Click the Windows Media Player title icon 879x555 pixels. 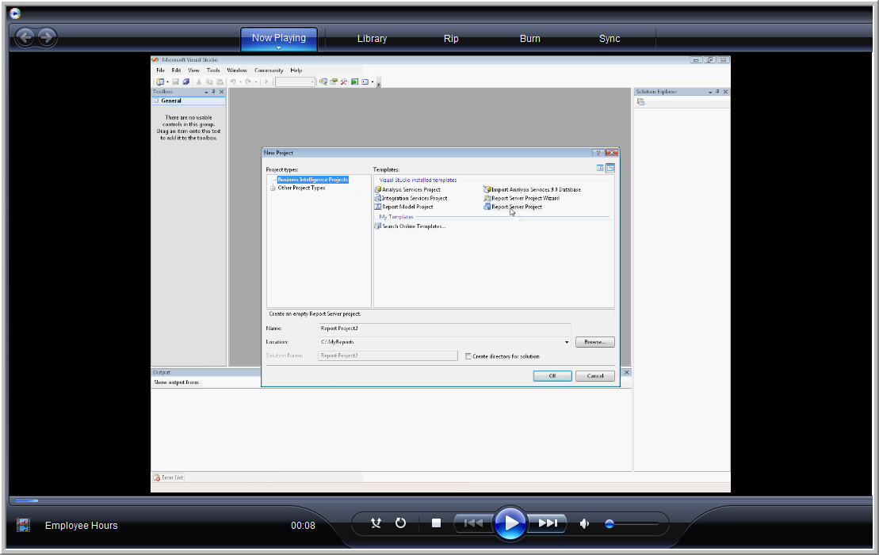tap(15, 13)
